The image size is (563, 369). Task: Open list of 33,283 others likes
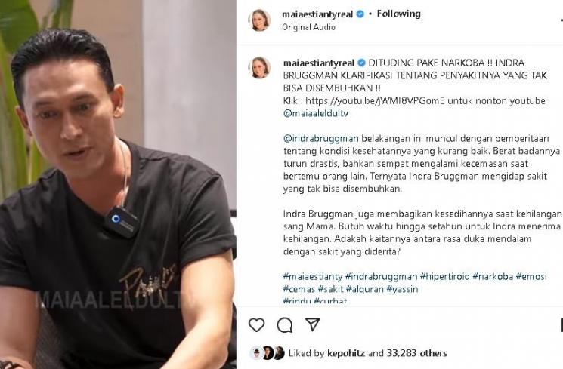tap(417, 354)
